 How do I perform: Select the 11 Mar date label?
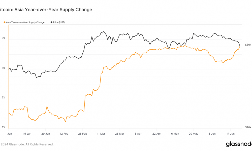[x=101, y=134]
